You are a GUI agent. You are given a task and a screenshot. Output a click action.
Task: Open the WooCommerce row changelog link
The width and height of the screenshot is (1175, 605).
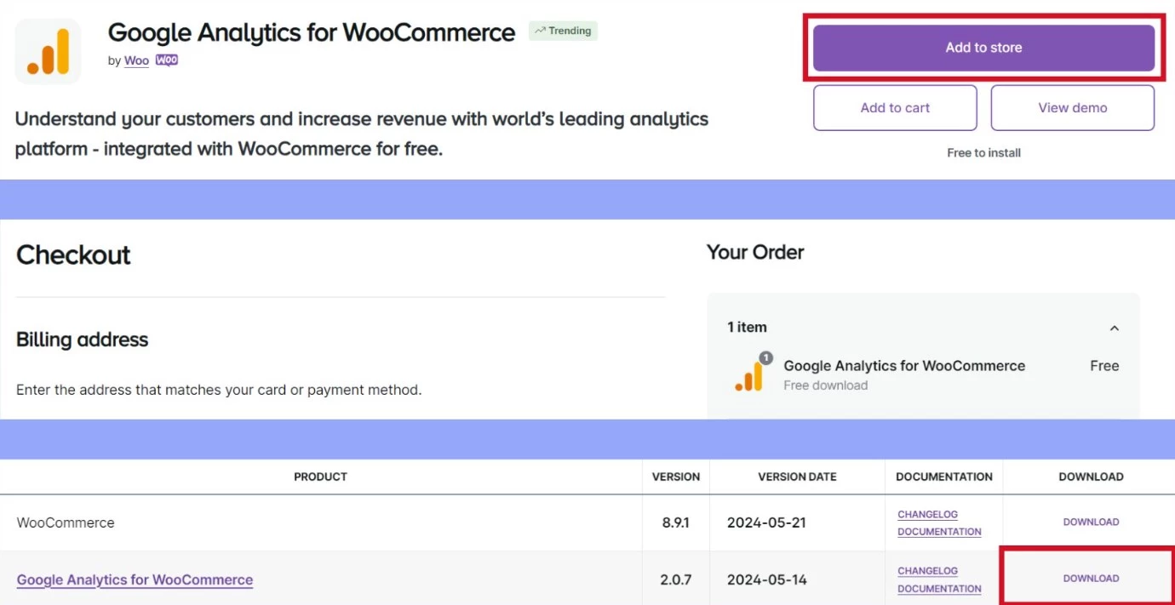(x=927, y=514)
